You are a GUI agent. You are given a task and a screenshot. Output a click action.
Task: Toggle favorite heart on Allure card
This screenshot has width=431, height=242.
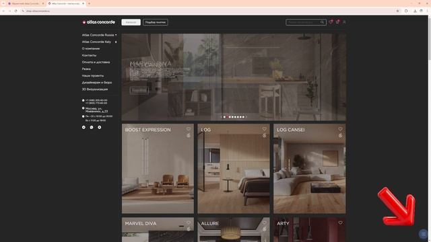[264, 223]
